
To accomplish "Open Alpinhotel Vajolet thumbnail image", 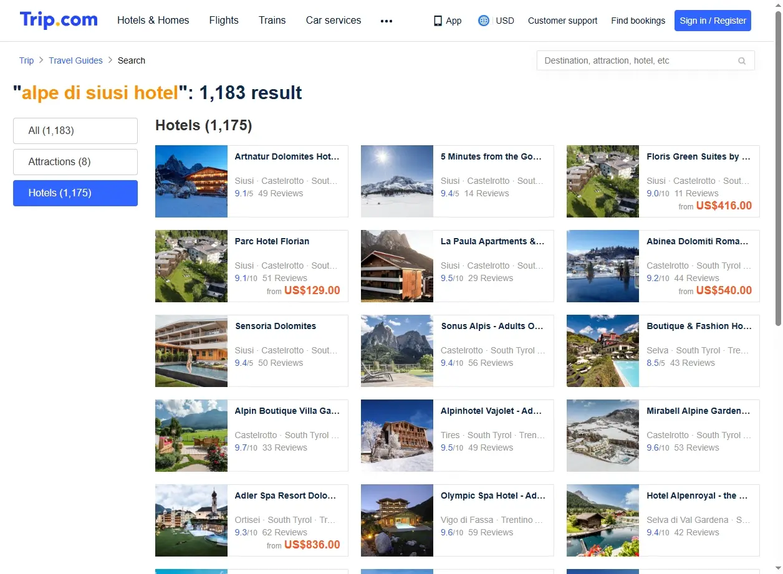I will (x=397, y=436).
